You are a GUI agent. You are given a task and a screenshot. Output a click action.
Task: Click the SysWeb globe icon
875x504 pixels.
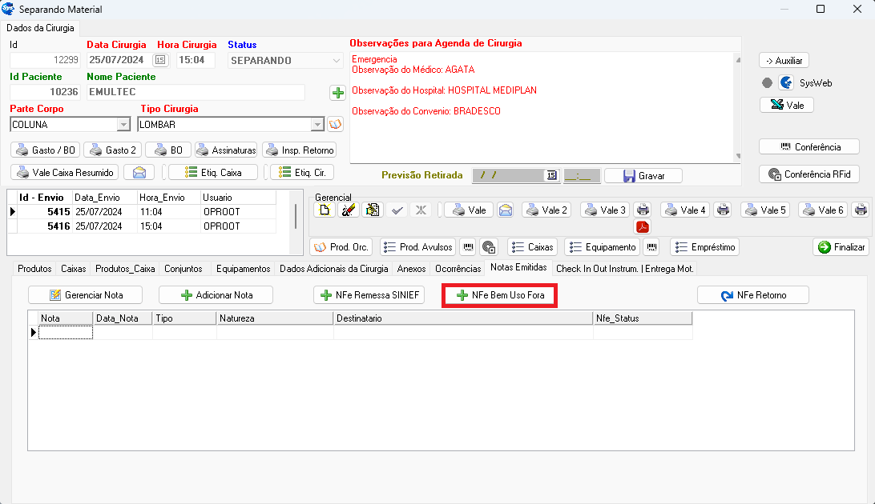(786, 82)
